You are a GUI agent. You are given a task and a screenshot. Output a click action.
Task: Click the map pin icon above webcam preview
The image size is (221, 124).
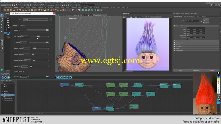point(219,73)
